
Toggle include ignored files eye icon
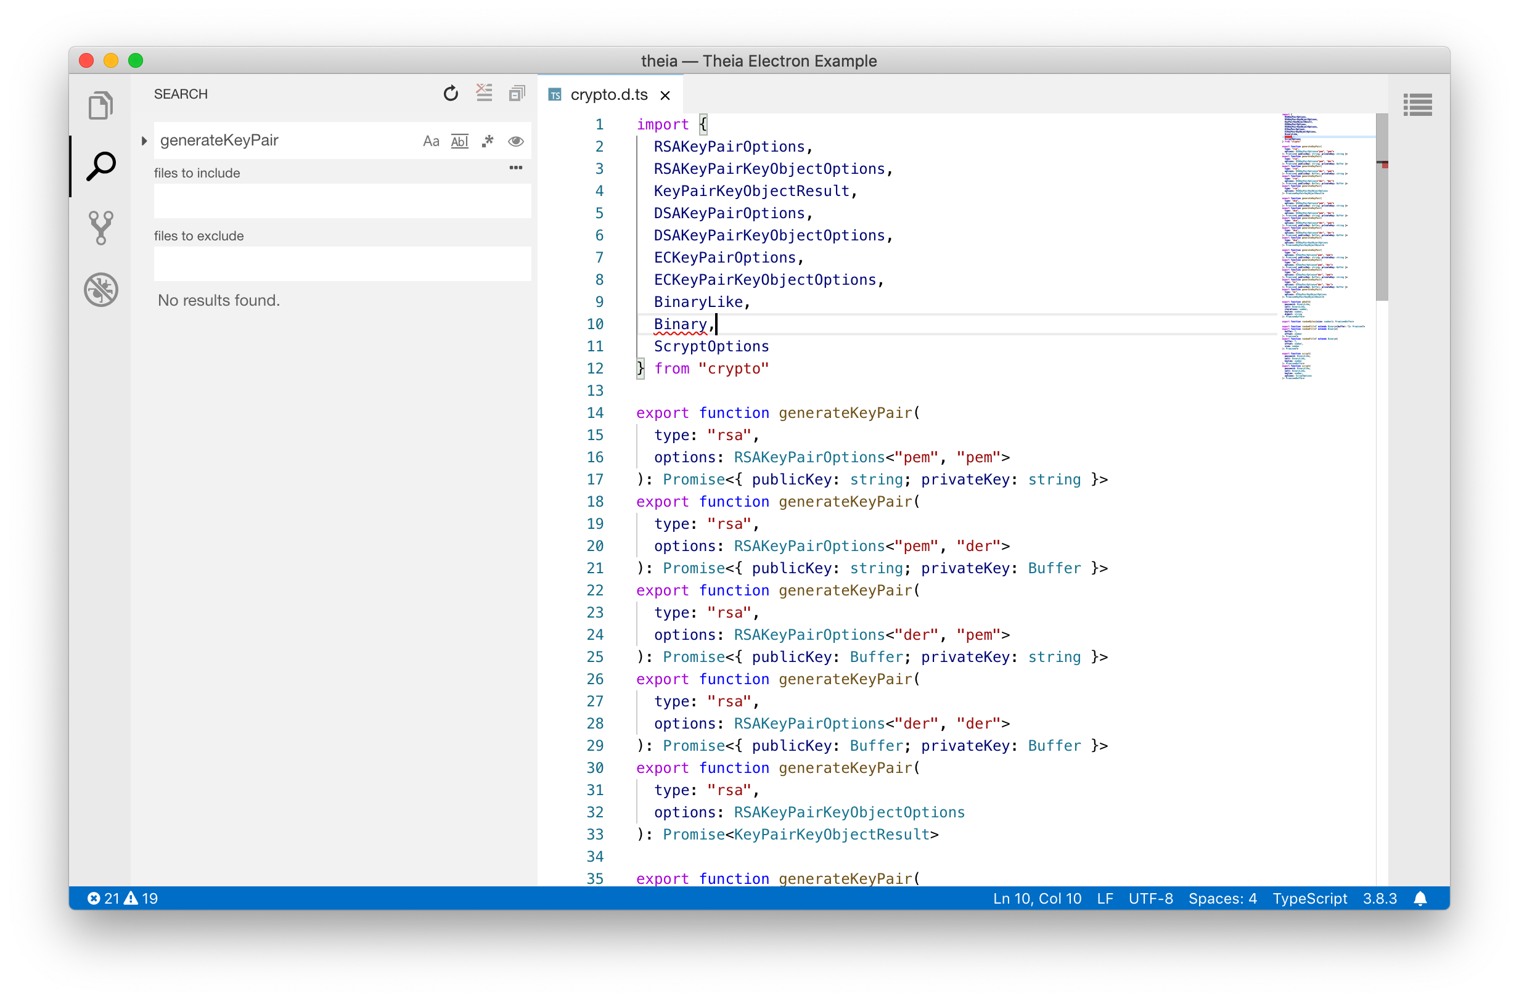pyautogui.click(x=516, y=141)
